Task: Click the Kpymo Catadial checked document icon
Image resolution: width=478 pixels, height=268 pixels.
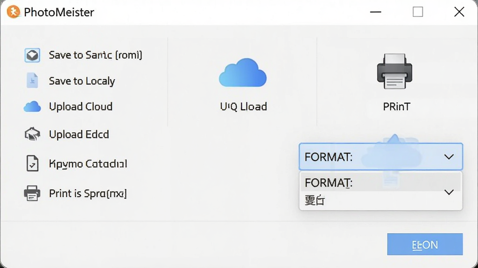Action: tap(32, 163)
